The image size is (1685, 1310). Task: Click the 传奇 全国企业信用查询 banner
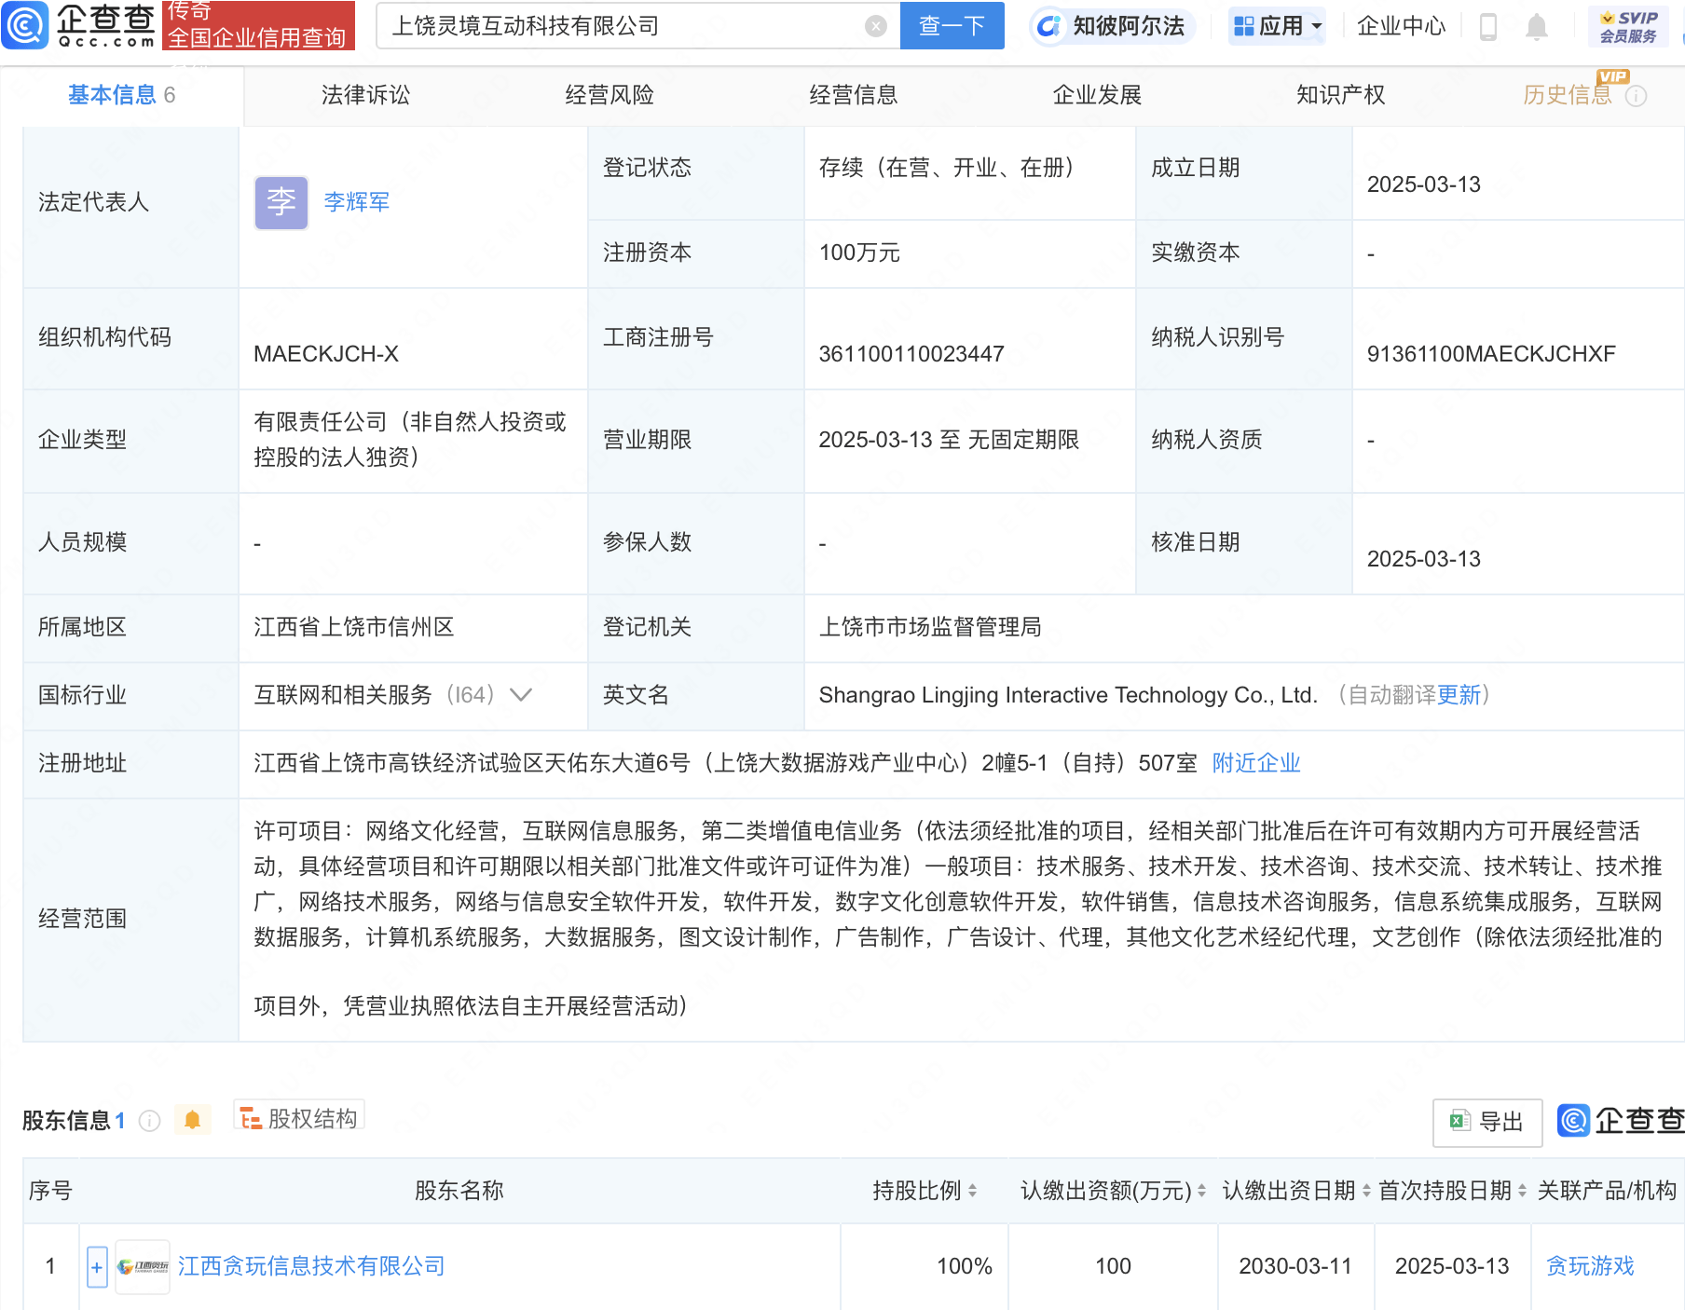click(x=258, y=25)
